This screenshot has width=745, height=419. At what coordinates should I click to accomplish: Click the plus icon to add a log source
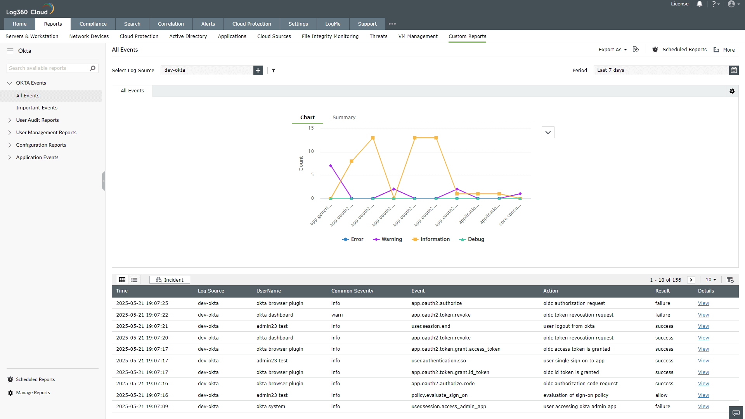[258, 71]
